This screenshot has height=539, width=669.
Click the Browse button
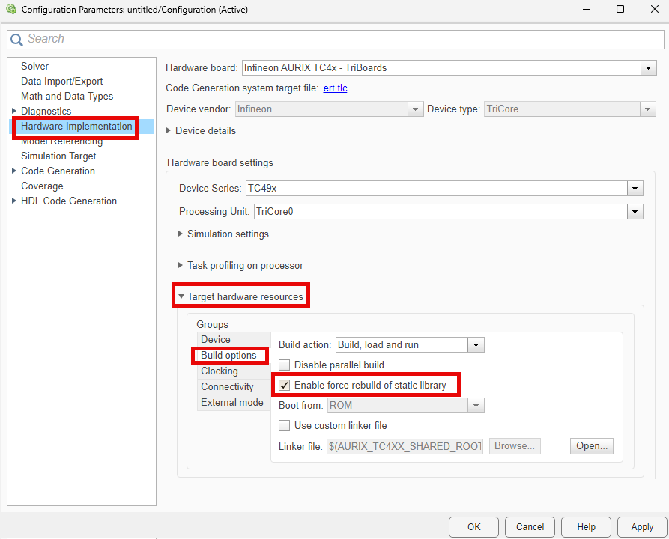(x=515, y=445)
